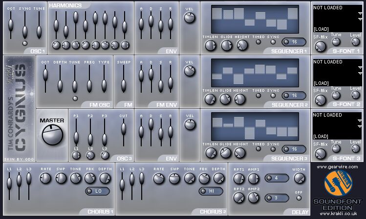Click the HEIGHT knob in Sequencer 1

(242, 45)
